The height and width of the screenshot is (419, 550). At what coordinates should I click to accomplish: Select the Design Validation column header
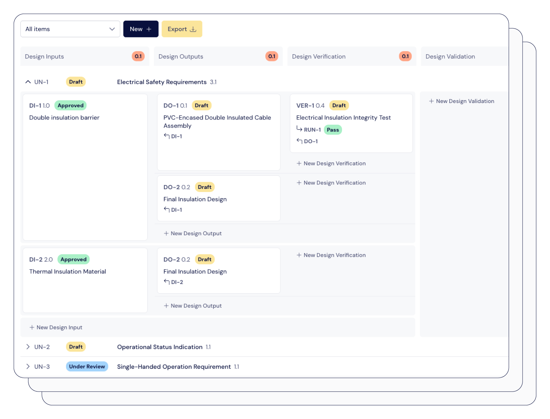pyautogui.click(x=450, y=56)
